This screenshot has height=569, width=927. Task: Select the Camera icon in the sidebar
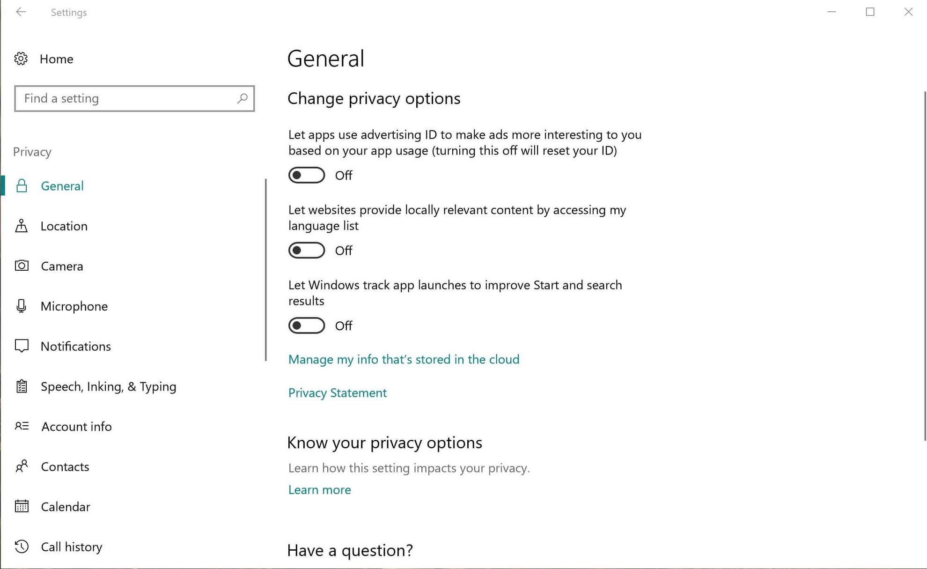point(21,266)
